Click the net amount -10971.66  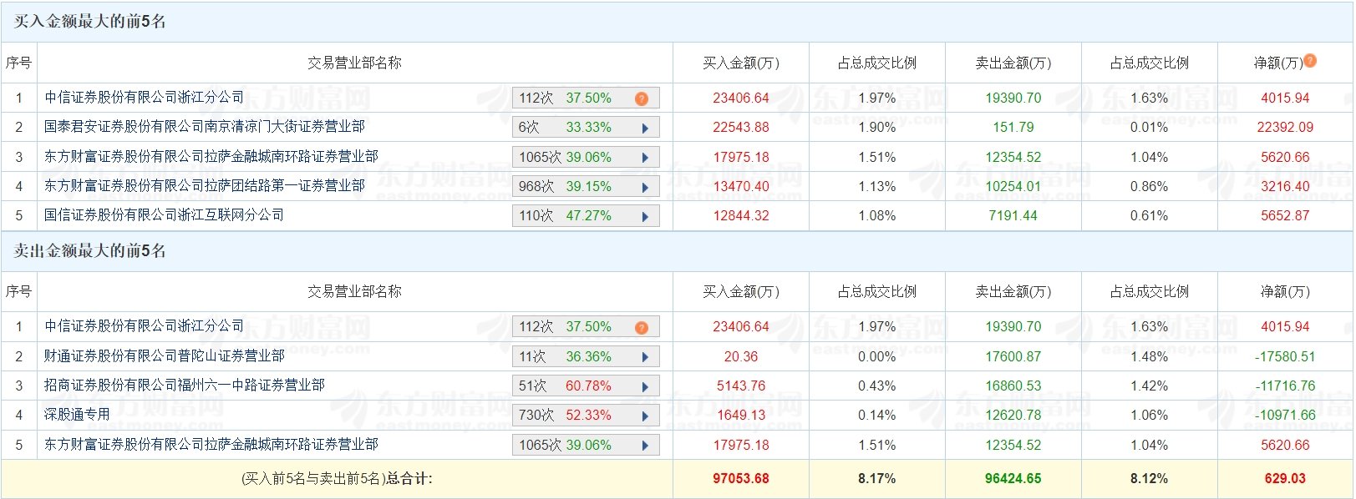(1285, 416)
